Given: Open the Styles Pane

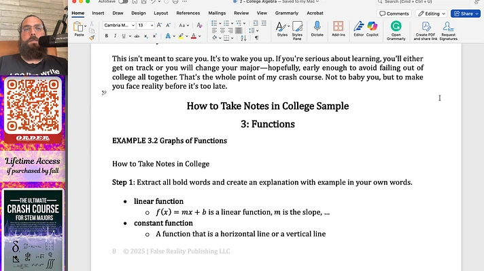Looking at the screenshot, I should coord(296,27).
